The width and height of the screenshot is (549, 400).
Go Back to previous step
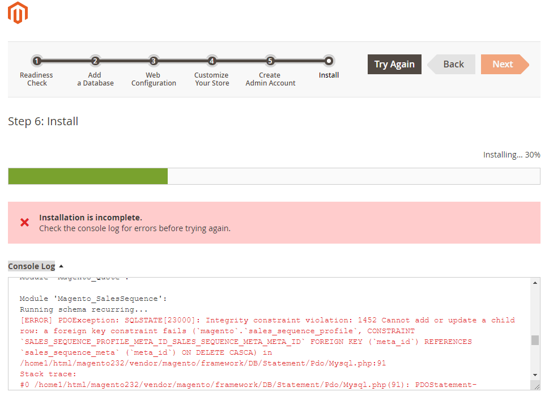452,64
